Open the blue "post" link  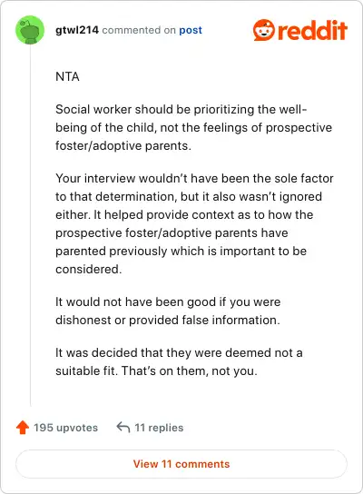coord(191,30)
